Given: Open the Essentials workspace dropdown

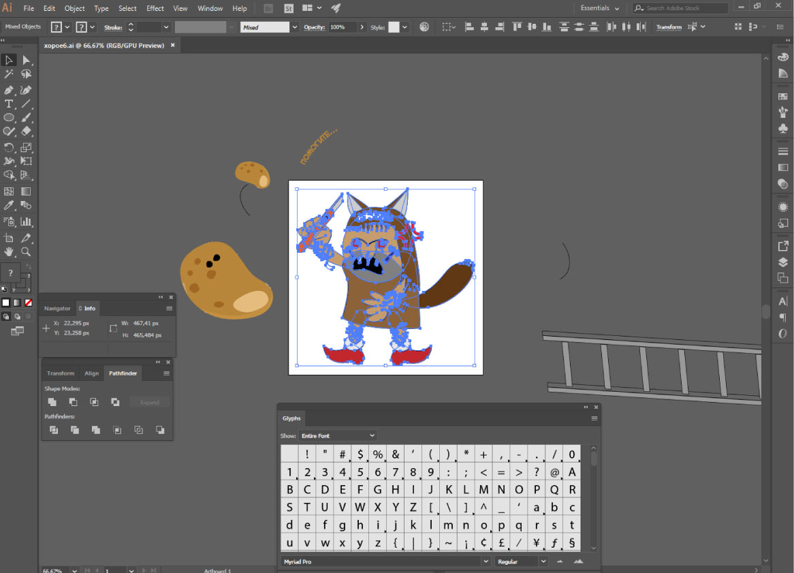Looking at the screenshot, I should click(599, 8).
